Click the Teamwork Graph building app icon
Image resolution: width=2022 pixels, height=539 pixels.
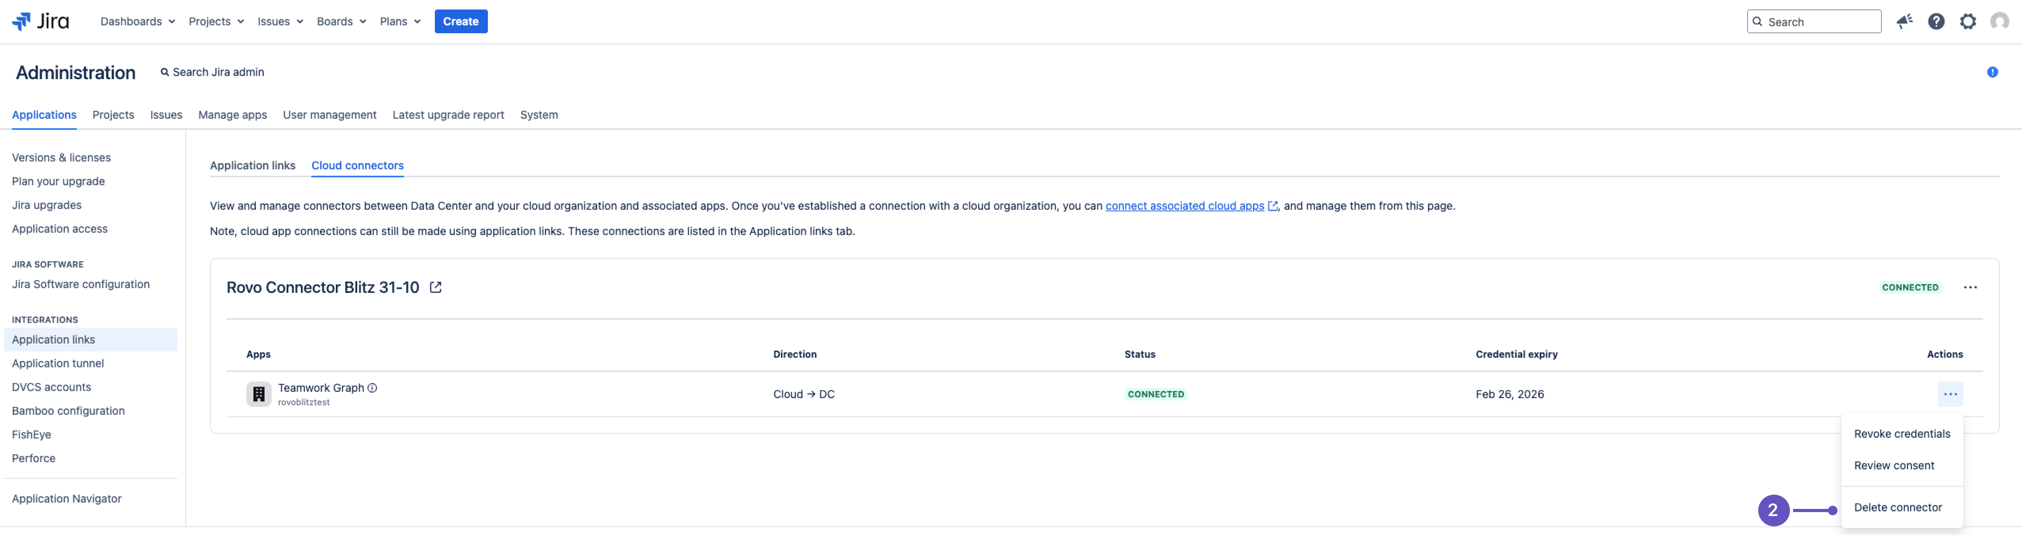tap(258, 393)
